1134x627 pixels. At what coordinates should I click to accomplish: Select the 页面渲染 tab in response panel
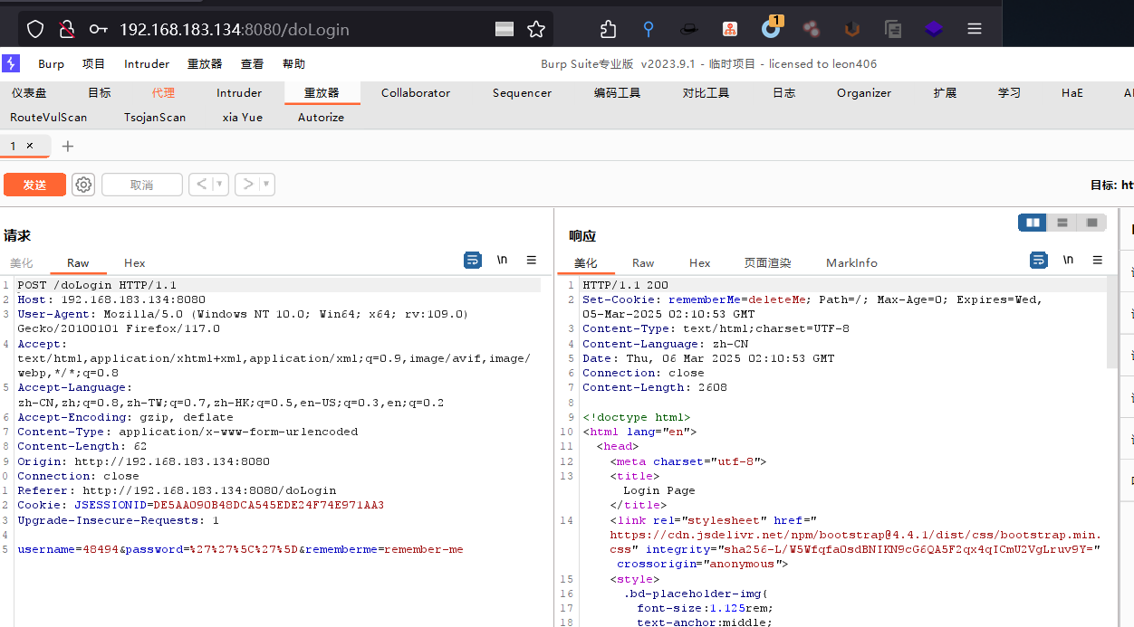tap(768, 263)
